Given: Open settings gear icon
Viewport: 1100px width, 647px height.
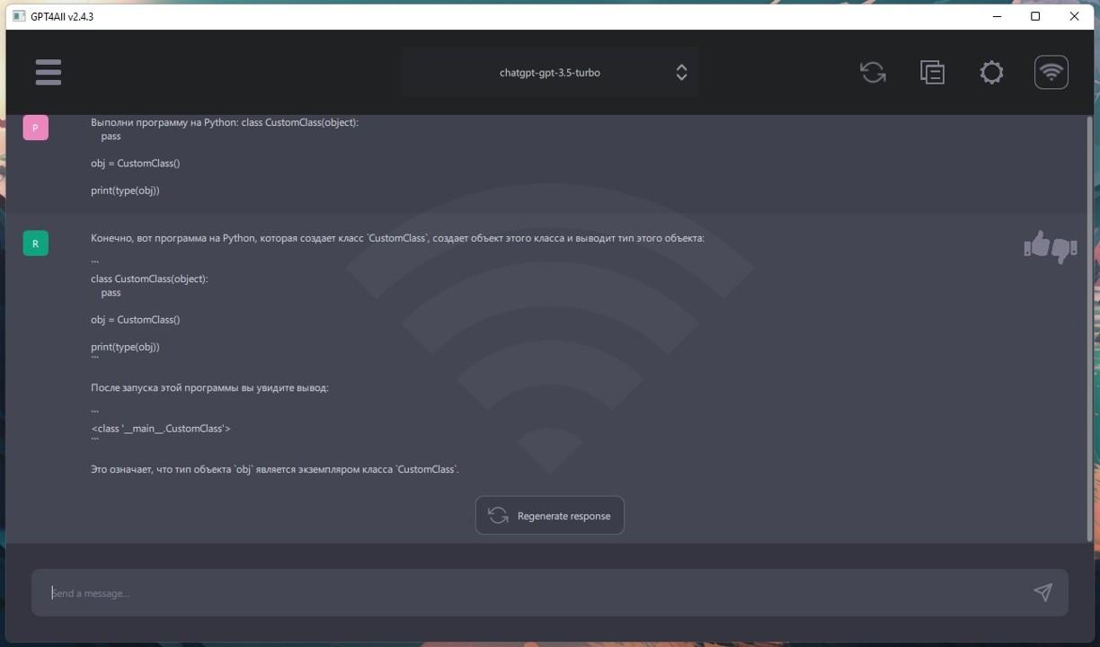Looking at the screenshot, I should pos(991,73).
